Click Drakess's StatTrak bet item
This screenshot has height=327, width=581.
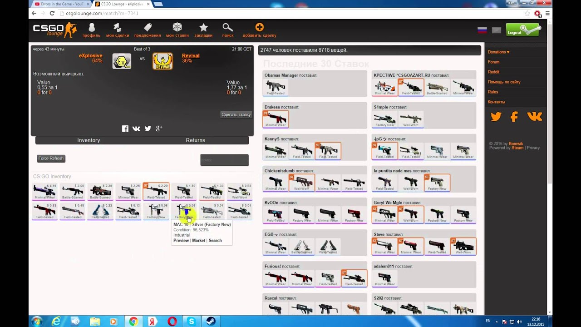tap(276, 119)
